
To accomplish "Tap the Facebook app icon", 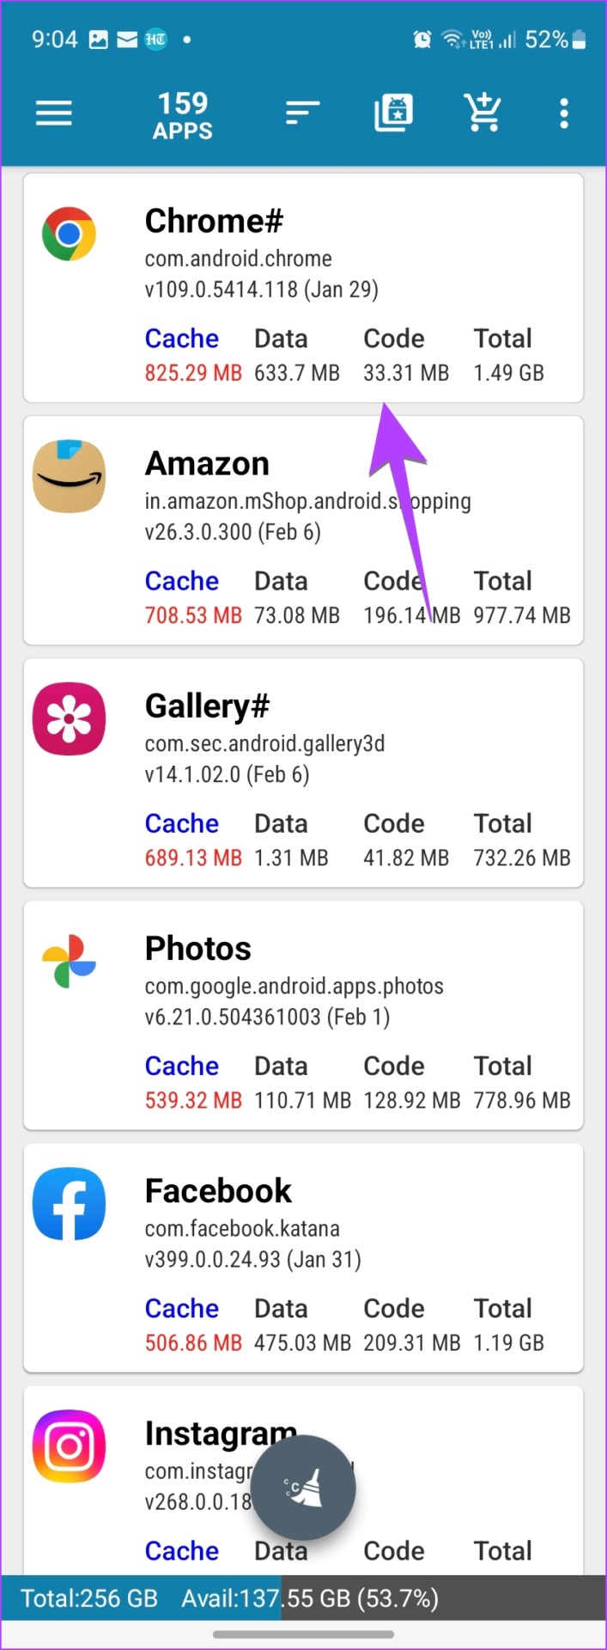I will tap(69, 1203).
